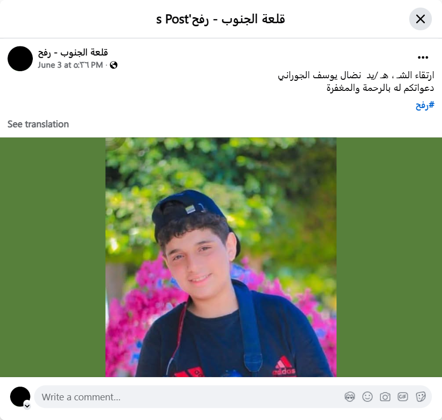The width and height of the screenshot is (442, 420).
Task: Click the dialog title ending with 's Post
Action: click(220, 19)
